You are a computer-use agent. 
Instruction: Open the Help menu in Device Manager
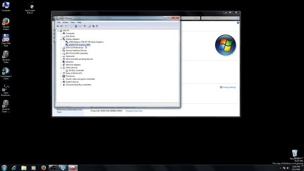click(79, 22)
